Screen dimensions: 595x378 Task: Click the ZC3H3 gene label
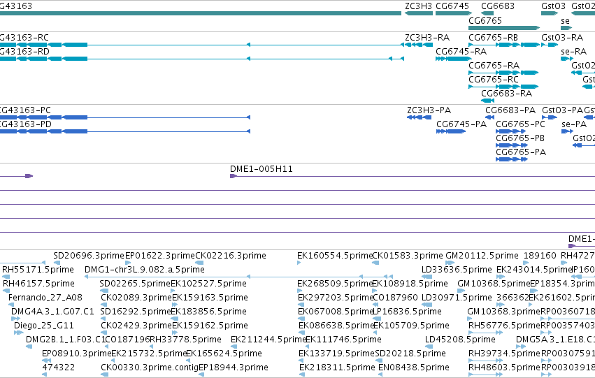418,6
